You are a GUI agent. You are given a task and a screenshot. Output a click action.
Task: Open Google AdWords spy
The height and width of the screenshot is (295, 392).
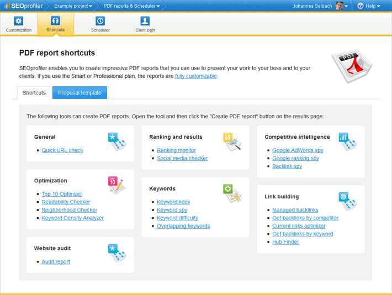pyautogui.click(x=298, y=150)
